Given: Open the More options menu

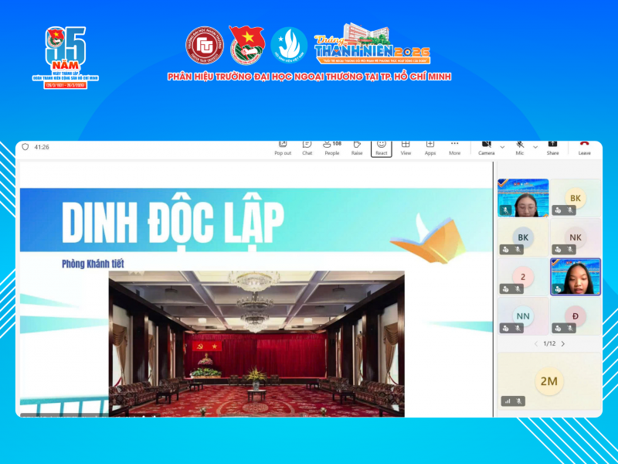Looking at the screenshot, I should [454, 146].
